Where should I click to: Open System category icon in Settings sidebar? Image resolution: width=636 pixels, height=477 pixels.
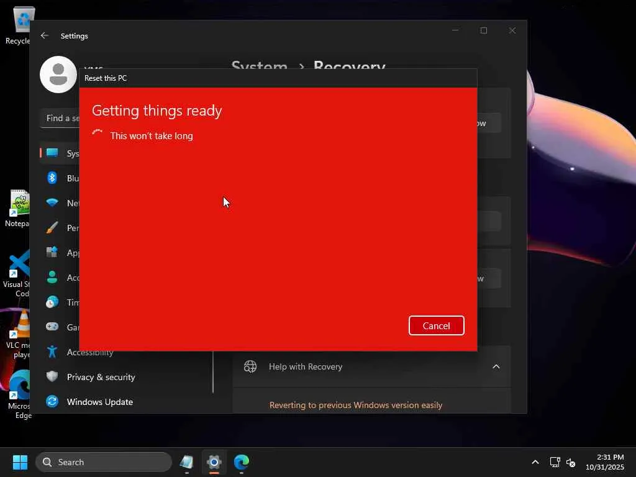(x=52, y=153)
